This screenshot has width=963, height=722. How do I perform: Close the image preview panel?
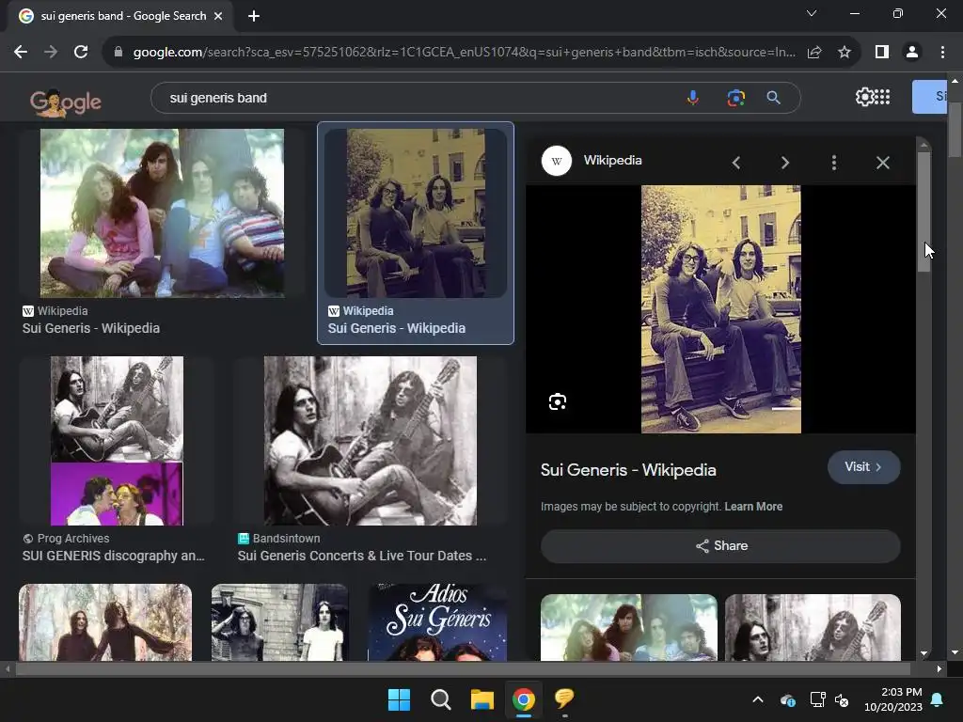coord(883,163)
